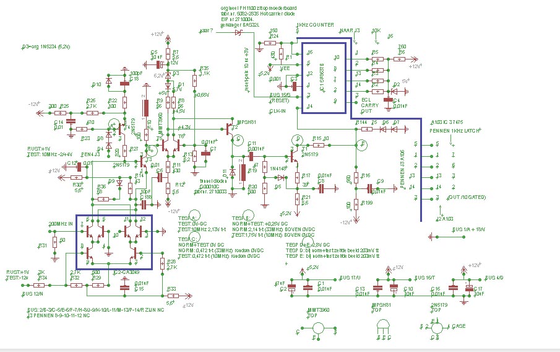Image resolution: width=560 pixels, height=352 pixels.
Task: Select the T2 transistor symbol
Action: pyautogui.click(x=230, y=129)
